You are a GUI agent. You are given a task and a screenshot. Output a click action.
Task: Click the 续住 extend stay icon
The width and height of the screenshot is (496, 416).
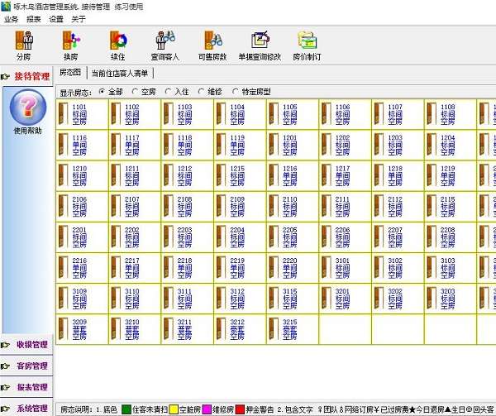[118, 41]
